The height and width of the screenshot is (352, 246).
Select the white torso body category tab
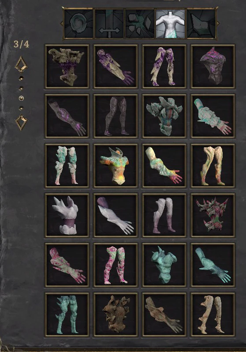171,23
